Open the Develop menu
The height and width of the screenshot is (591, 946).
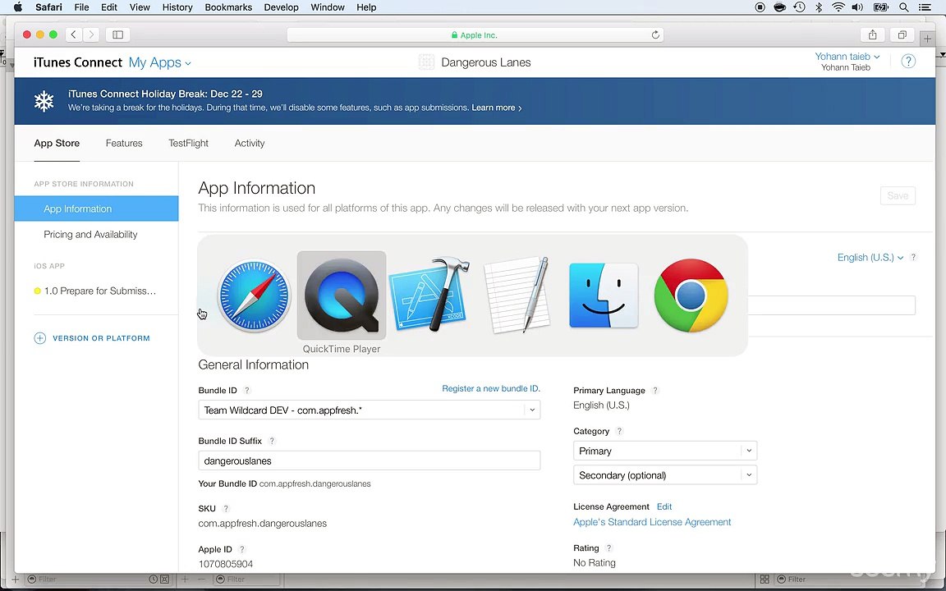coord(281,7)
